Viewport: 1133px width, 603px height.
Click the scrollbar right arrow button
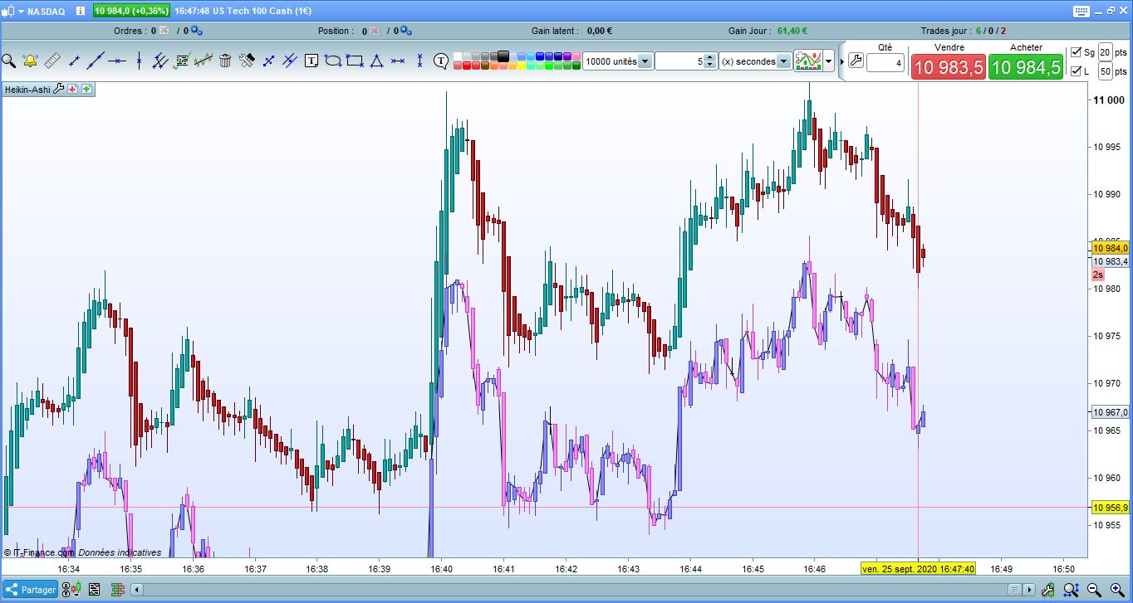point(1029,590)
